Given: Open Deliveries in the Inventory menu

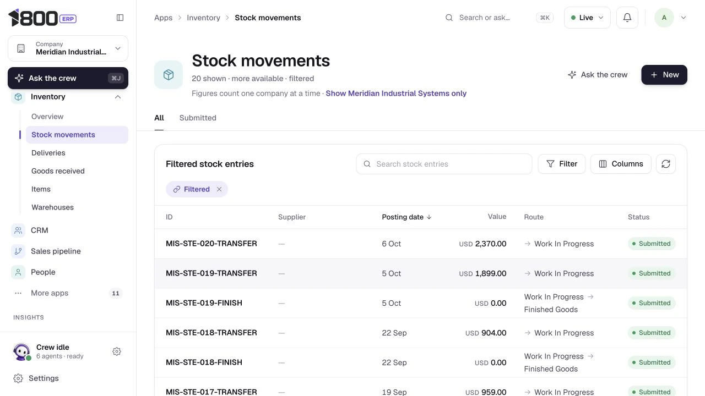Looking at the screenshot, I should click(77, 153).
